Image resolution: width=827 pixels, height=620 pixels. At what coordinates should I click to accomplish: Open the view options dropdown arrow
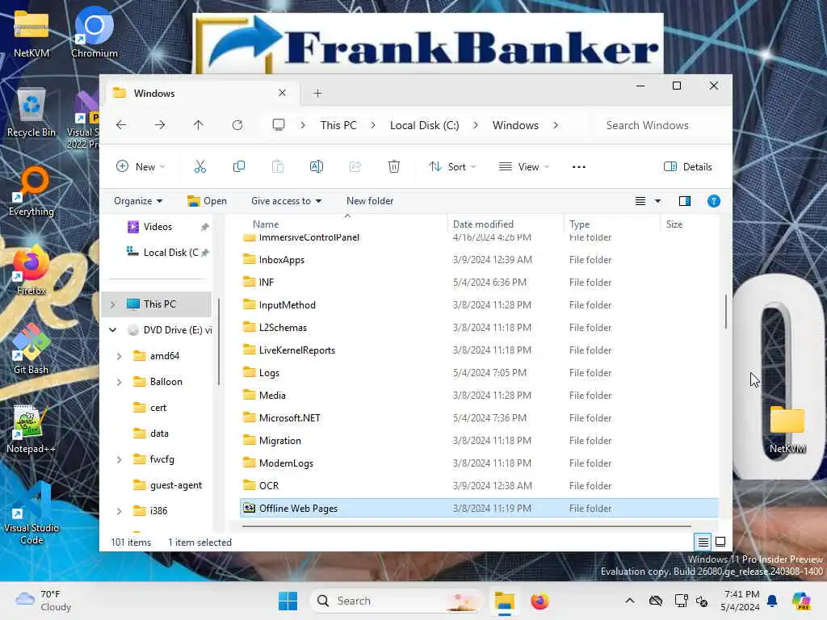coord(657,201)
